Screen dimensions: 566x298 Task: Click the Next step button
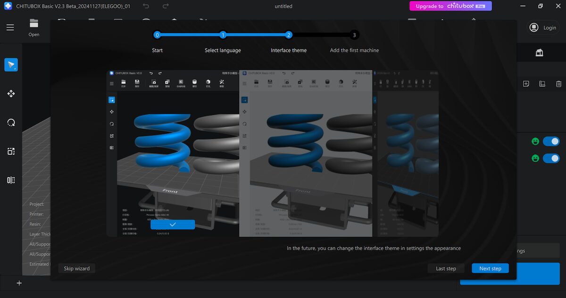[490, 268]
